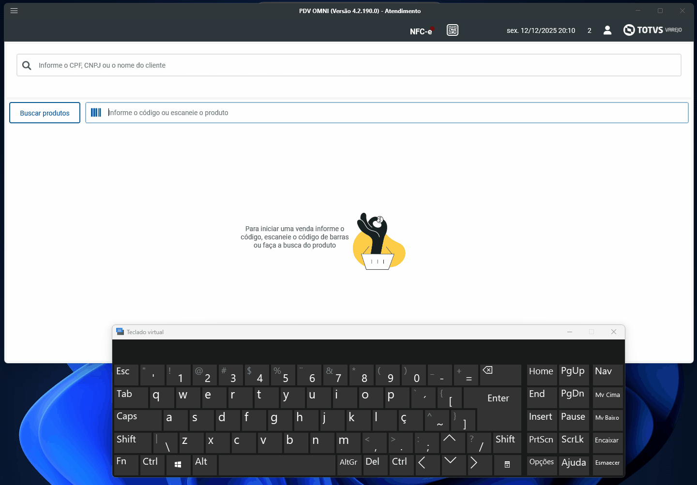This screenshot has height=485, width=697.
Task: Click the down arrow key on virtual keyboard
Action: tap(454, 465)
